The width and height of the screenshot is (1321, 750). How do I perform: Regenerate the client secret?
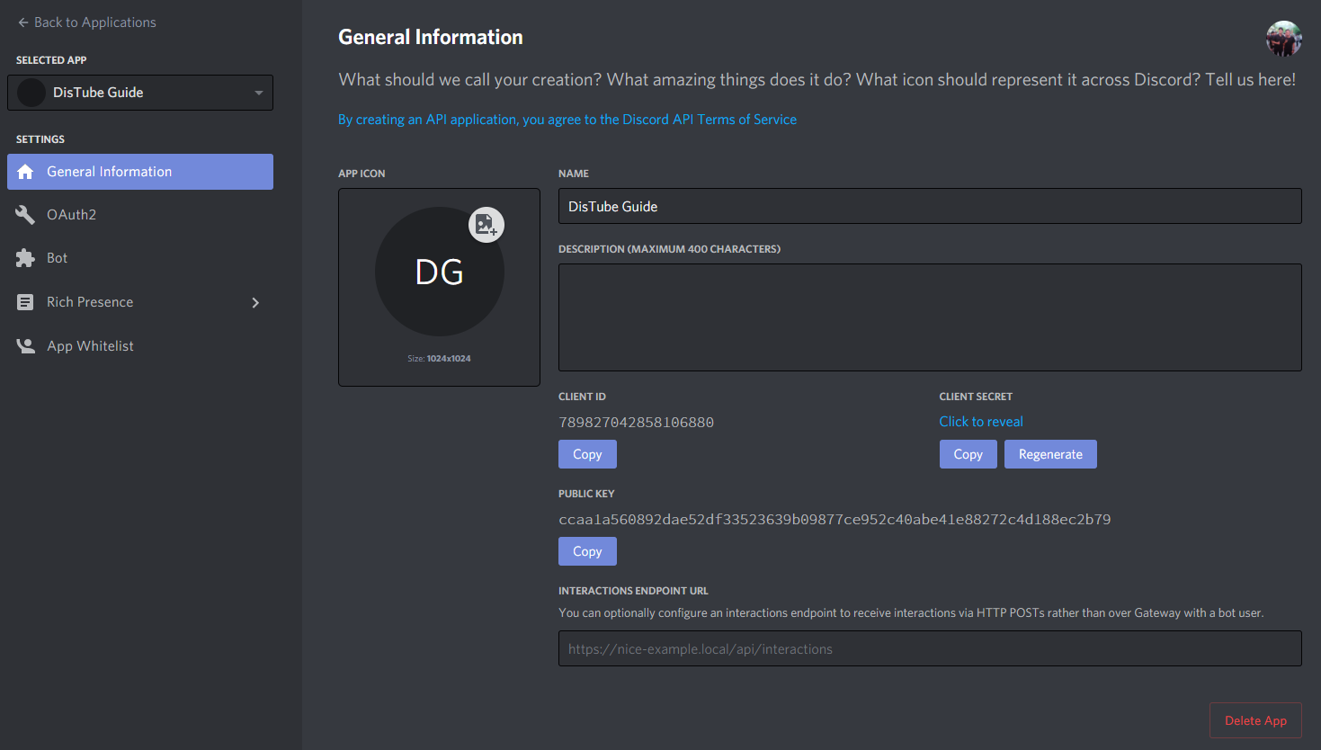(x=1050, y=454)
